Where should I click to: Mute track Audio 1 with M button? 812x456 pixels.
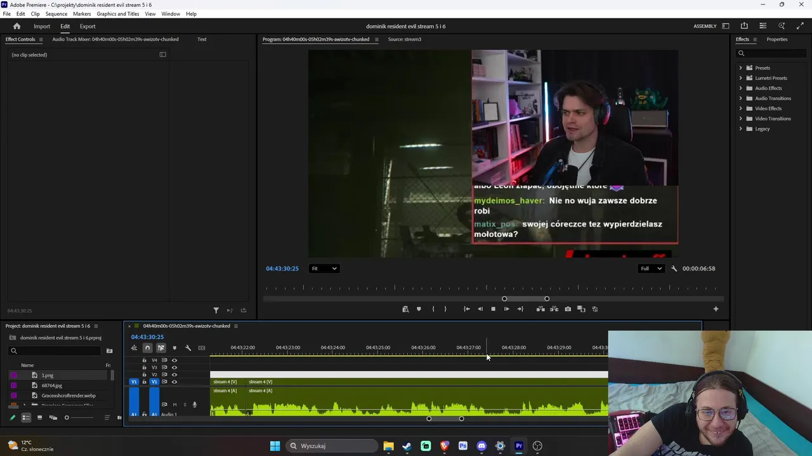(x=174, y=405)
